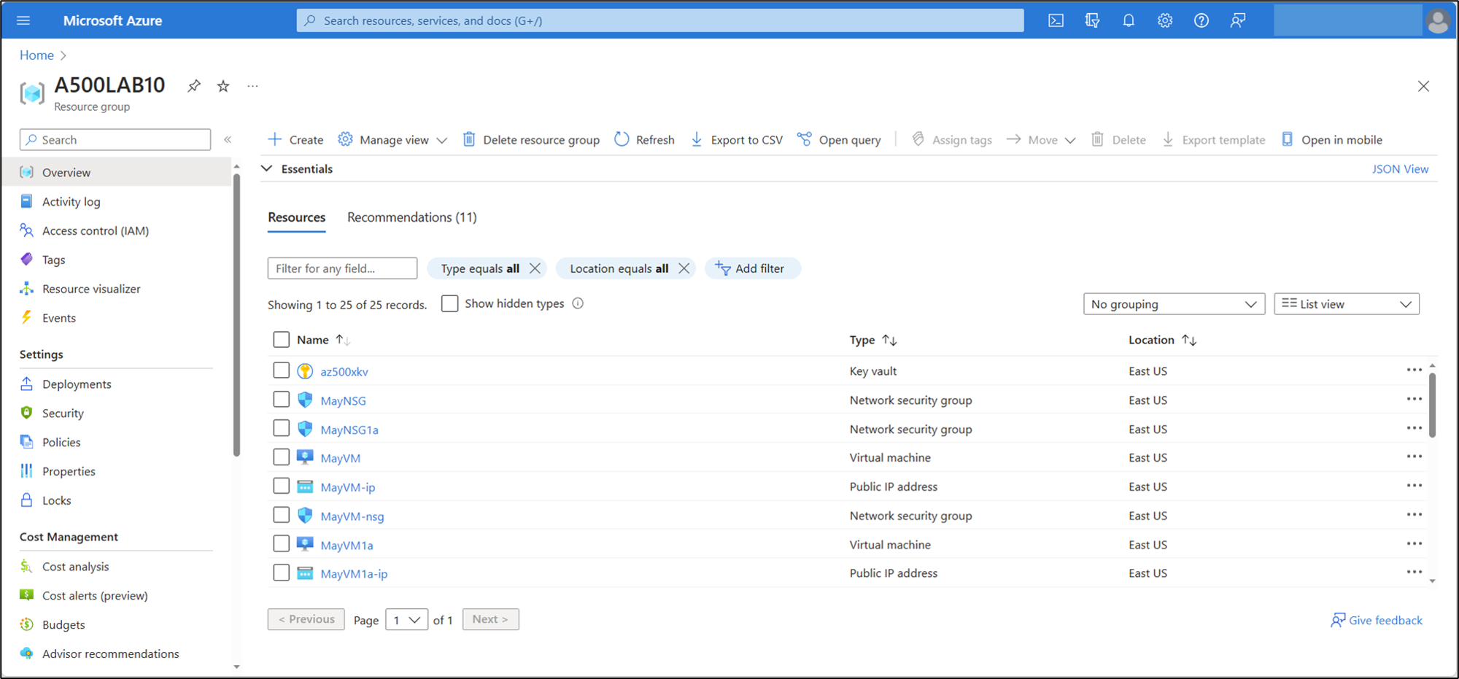This screenshot has width=1459, height=679.
Task: Check the box for MayVM
Action: 282,457
